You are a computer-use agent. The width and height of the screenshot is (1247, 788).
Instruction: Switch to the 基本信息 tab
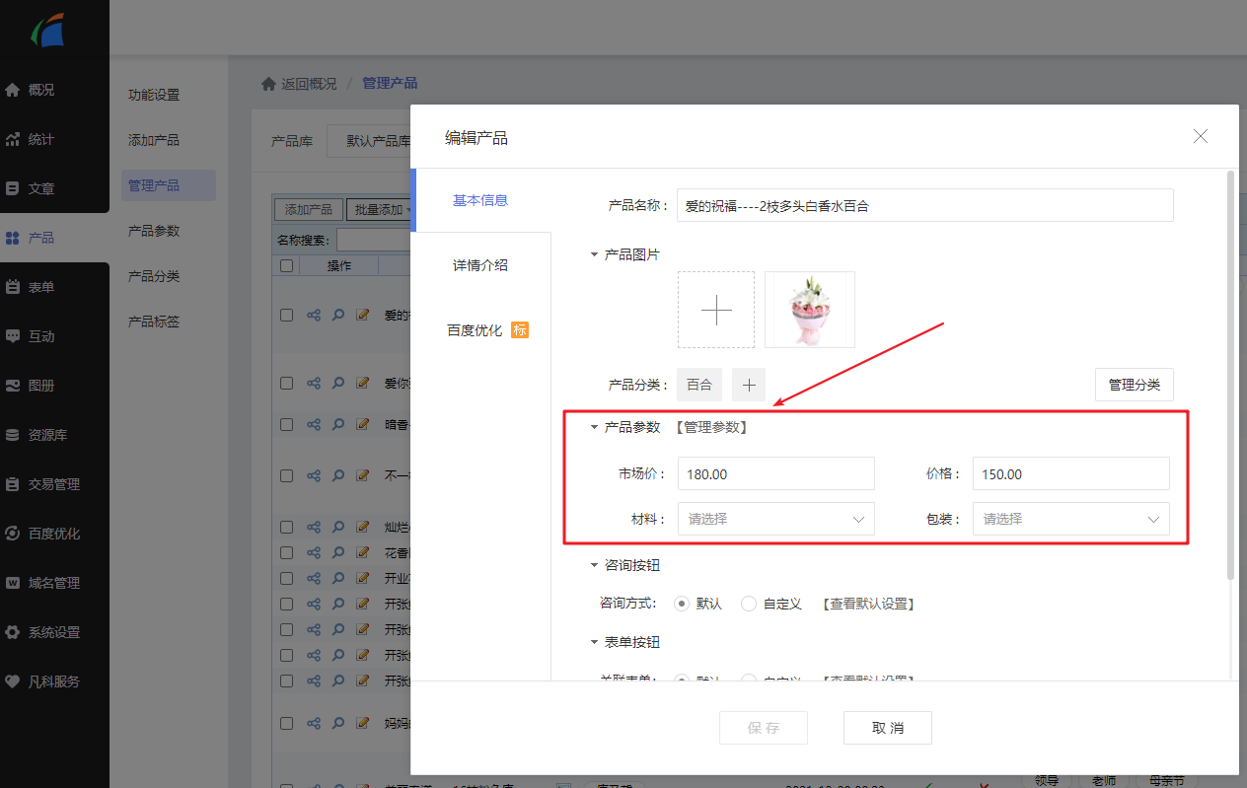pos(480,200)
